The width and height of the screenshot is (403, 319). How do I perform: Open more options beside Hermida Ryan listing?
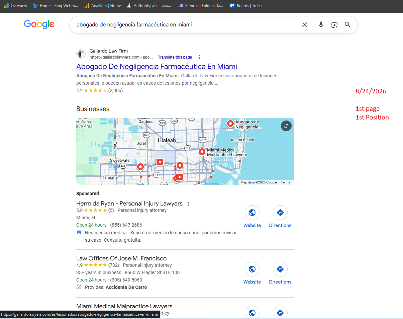[x=188, y=204]
